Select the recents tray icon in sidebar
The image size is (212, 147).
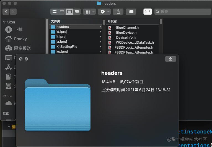[9, 86]
